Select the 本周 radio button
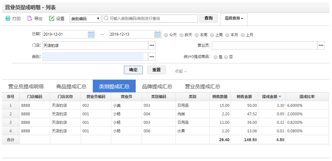332x161 pixels. (x=197, y=35)
